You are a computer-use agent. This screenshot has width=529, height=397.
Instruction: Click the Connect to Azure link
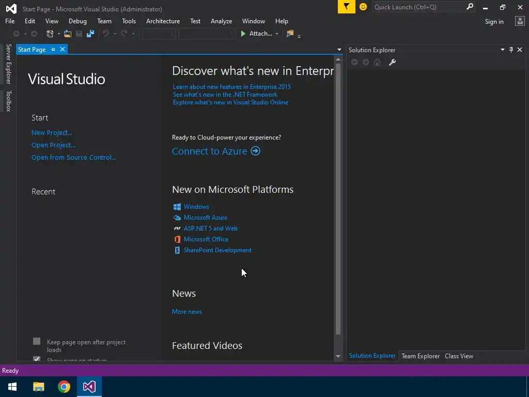coord(210,151)
